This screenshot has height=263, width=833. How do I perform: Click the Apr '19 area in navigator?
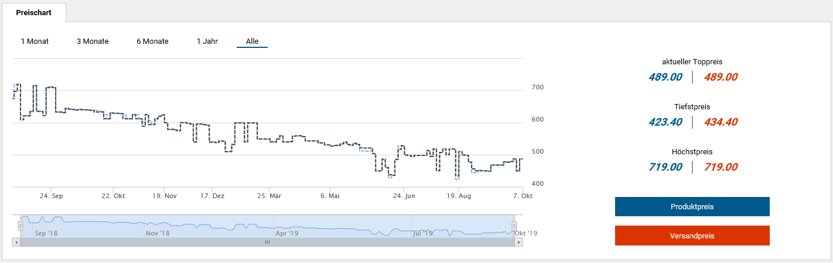pyautogui.click(x=286, y=233)
